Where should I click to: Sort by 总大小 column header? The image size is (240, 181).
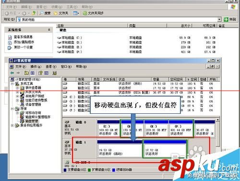[180, 25]
